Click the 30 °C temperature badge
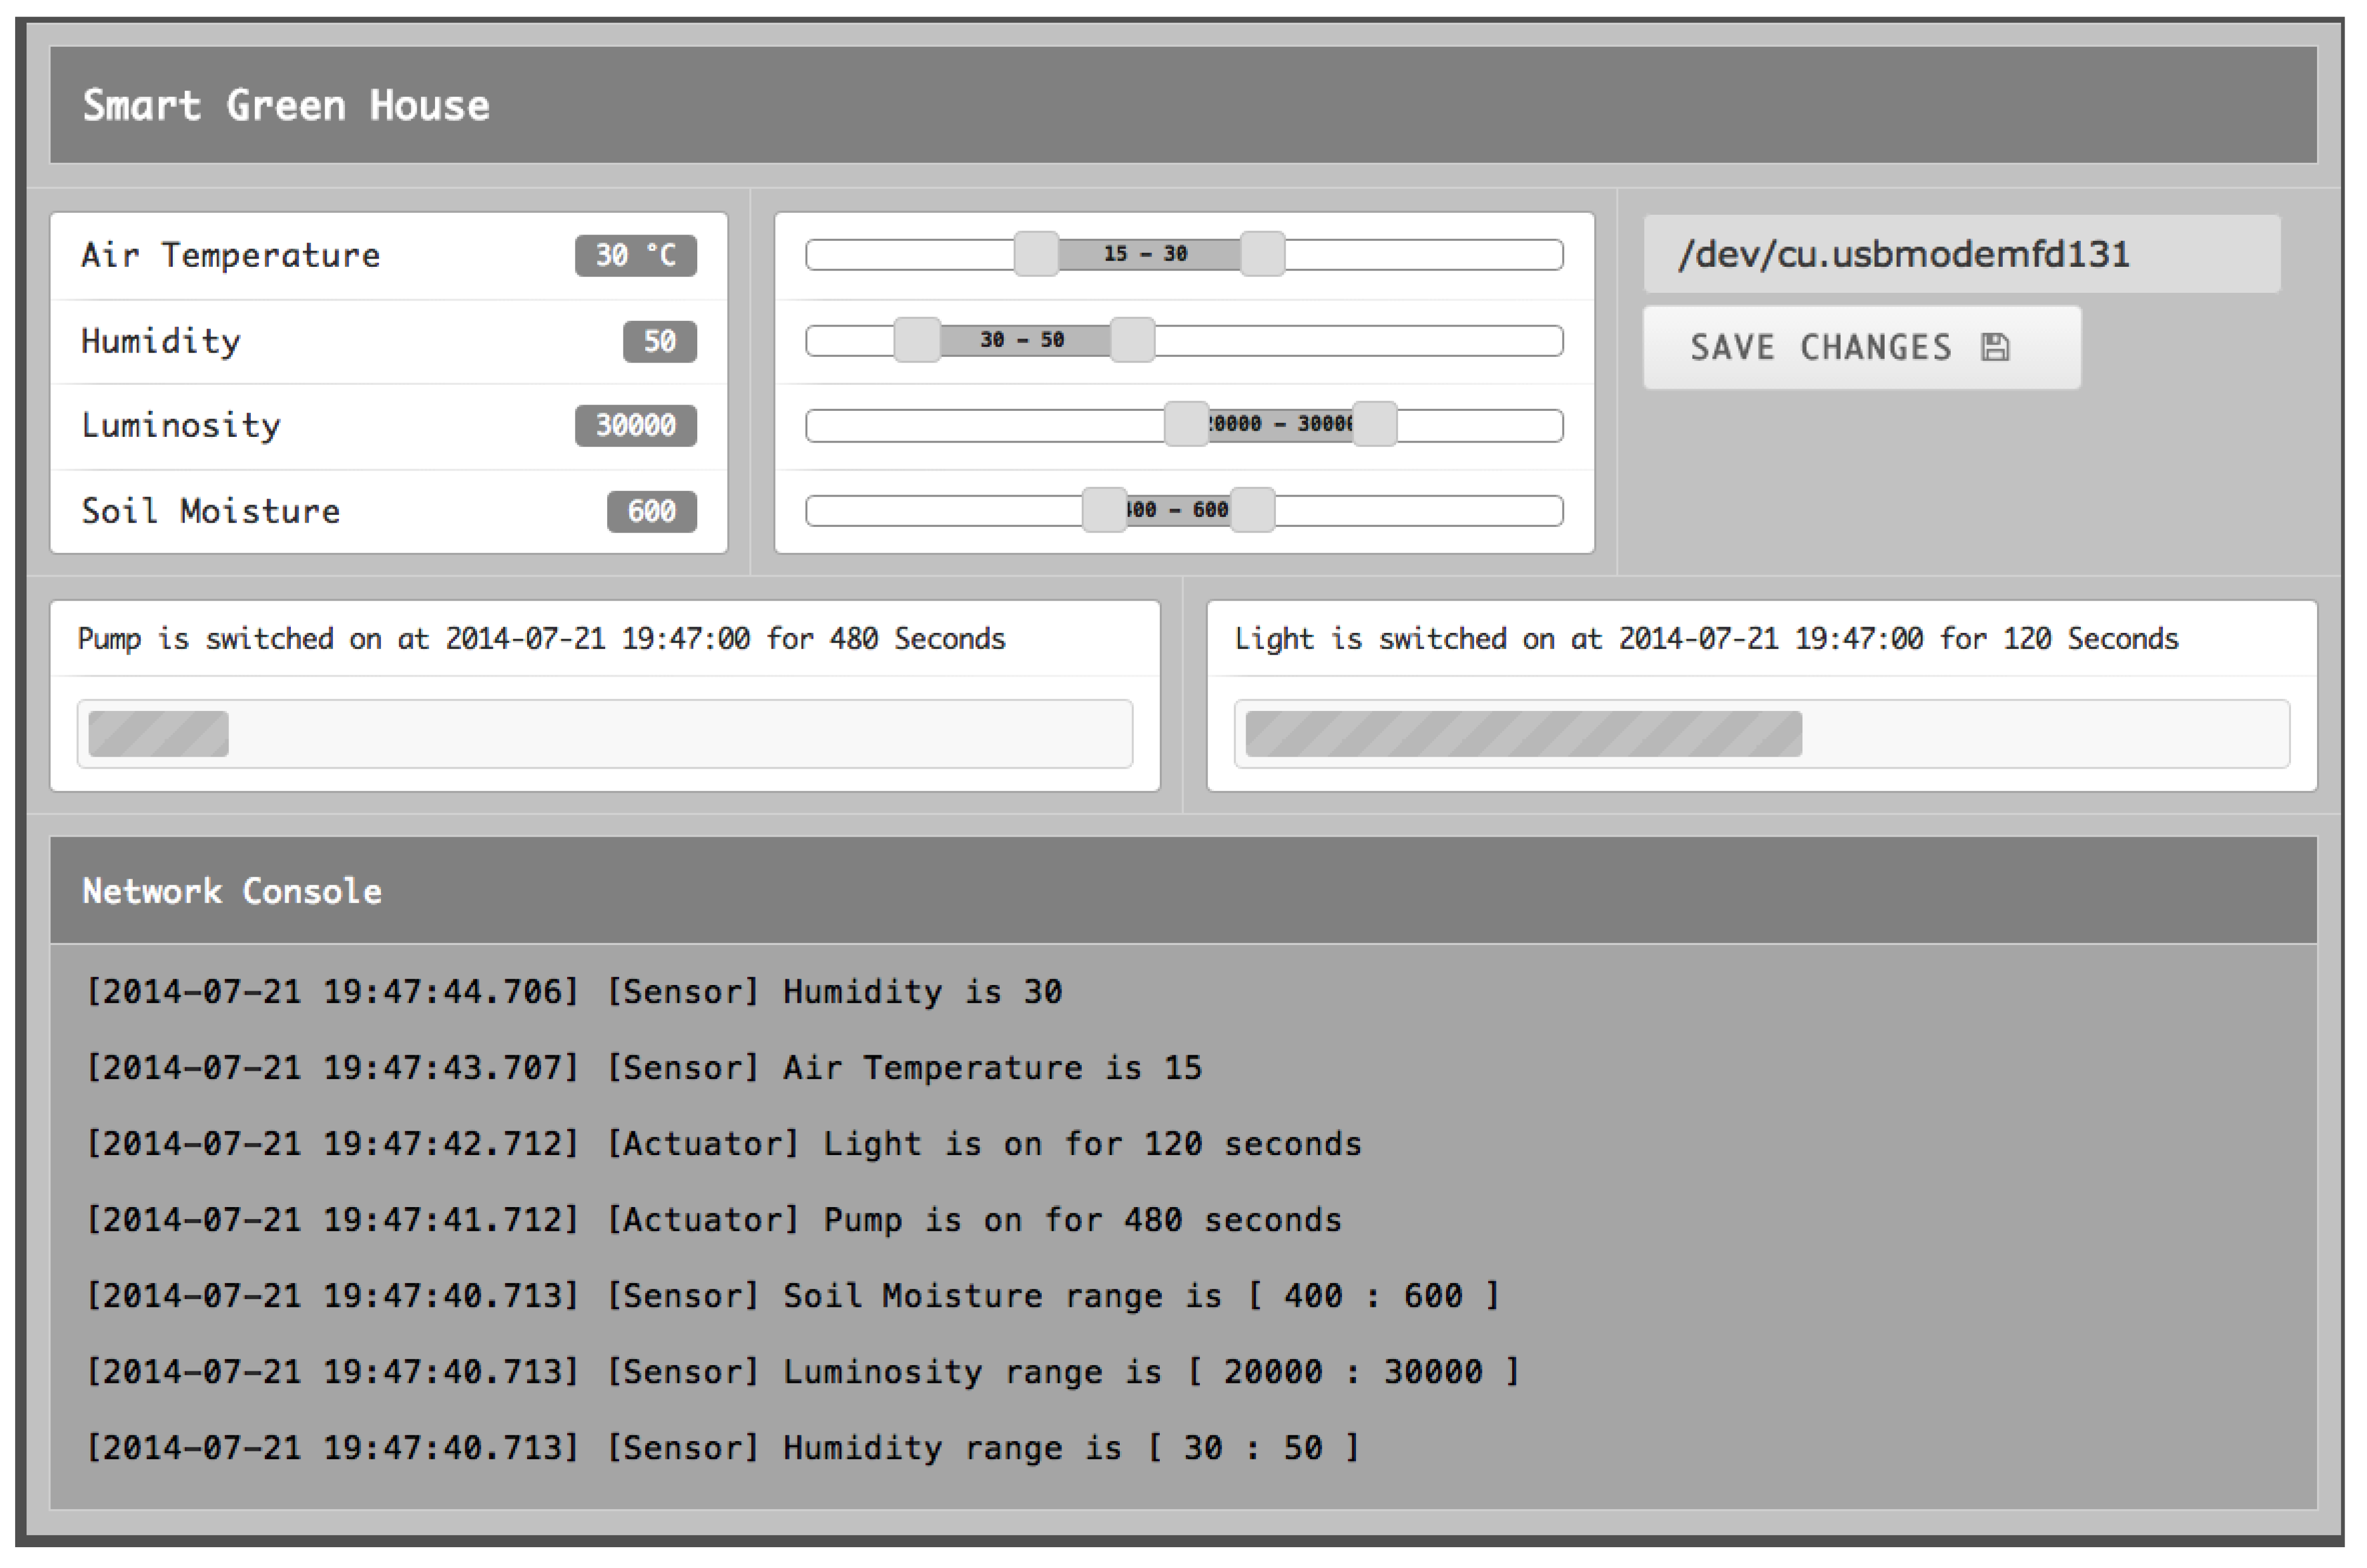 [x=635, y=255]
